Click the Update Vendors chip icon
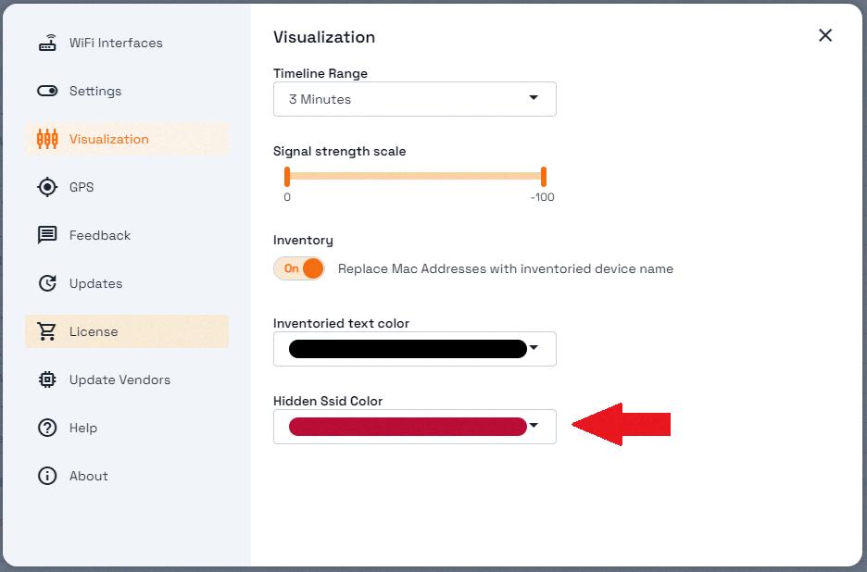Screen dimensions: 867x572 [x=47, y=379]
